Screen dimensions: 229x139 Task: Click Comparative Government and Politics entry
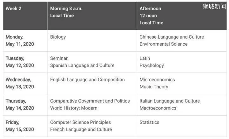click(x=90, y=101)
